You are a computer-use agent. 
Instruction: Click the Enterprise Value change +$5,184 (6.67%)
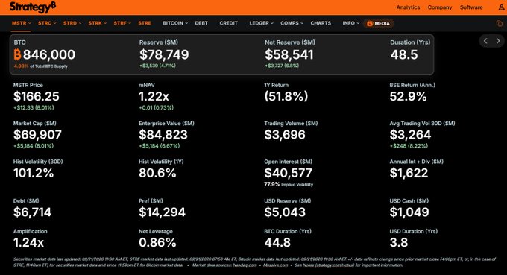pos(159,146)
